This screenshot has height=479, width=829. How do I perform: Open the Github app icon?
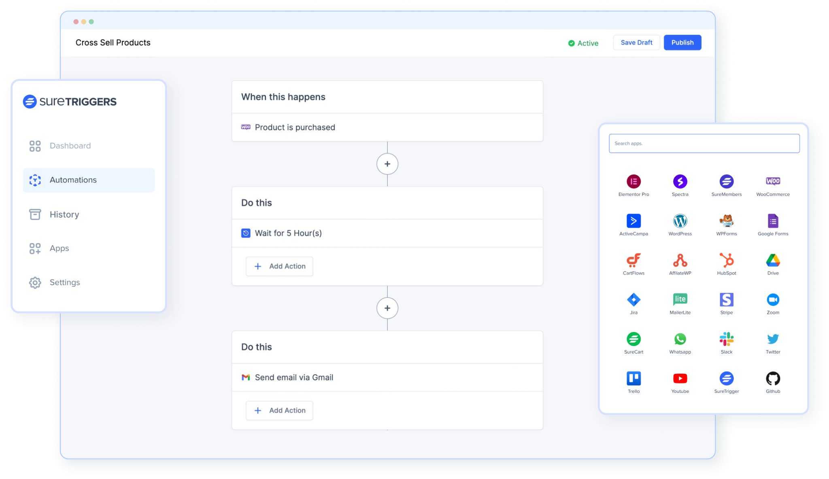[x=773, y=378]
